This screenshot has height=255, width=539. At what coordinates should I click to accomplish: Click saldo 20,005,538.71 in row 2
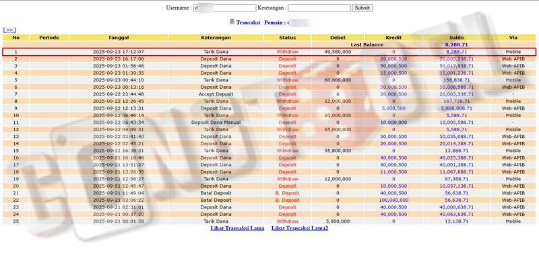click(x=457, y=59)
